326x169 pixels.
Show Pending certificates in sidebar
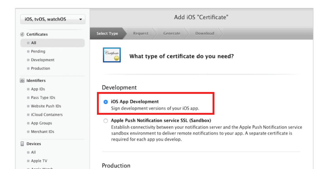pyautogui.click(x=38, y=51)
